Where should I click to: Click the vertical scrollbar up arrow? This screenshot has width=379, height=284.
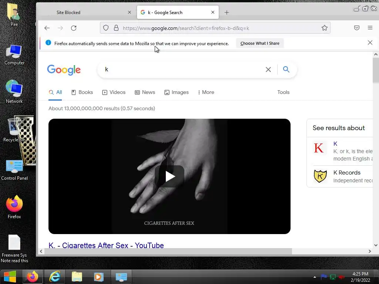376,55
